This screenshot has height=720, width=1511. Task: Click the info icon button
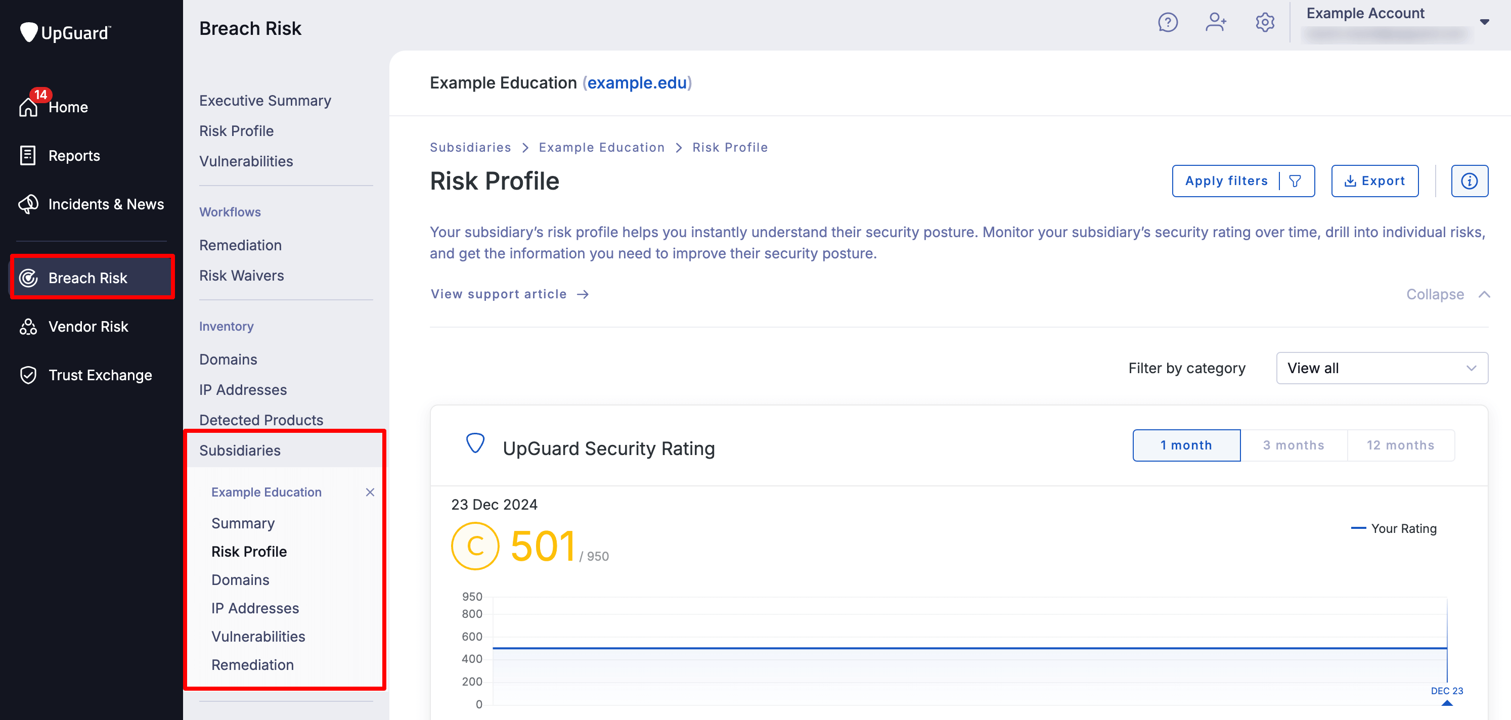[x=1469, y=181]
